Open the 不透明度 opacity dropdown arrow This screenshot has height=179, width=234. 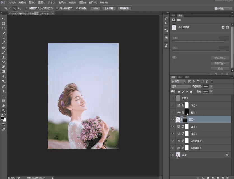tap(211, 86)
